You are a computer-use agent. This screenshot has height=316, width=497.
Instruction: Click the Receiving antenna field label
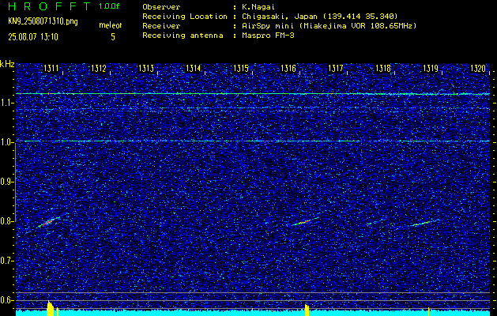point(183,36)
